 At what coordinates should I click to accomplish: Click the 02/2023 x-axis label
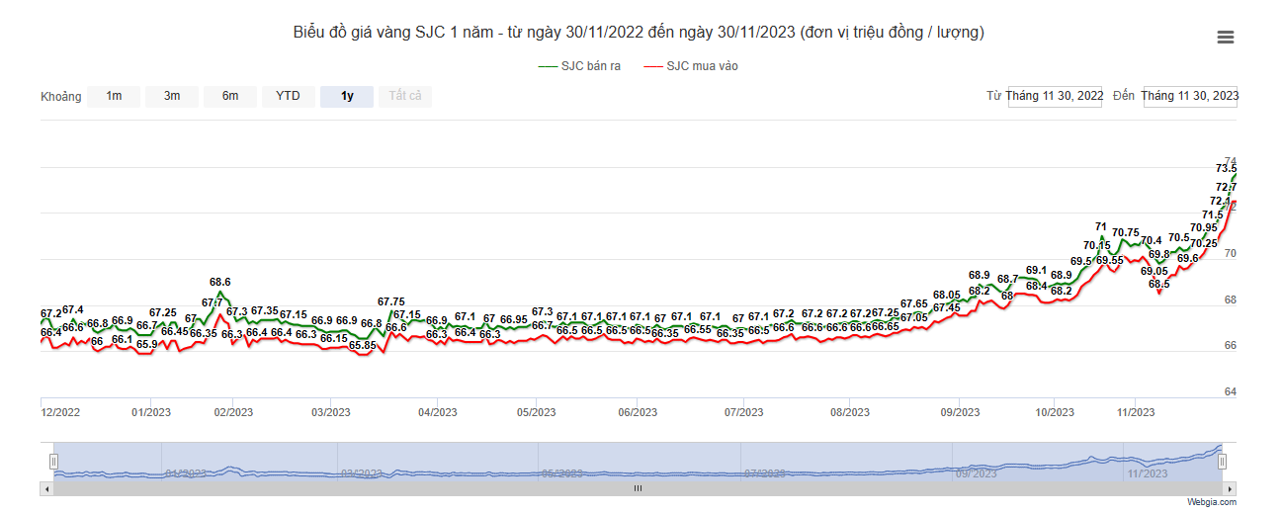(233, 412)
